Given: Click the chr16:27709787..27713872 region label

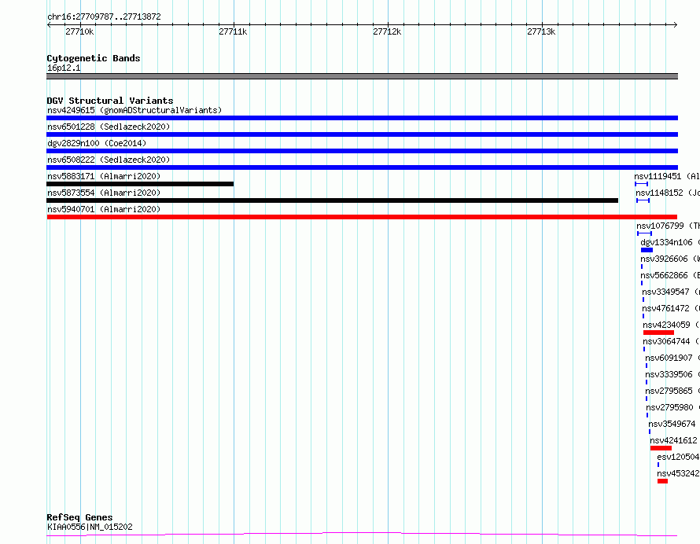Looking at the screenshot, I should (x=104, y=17).
